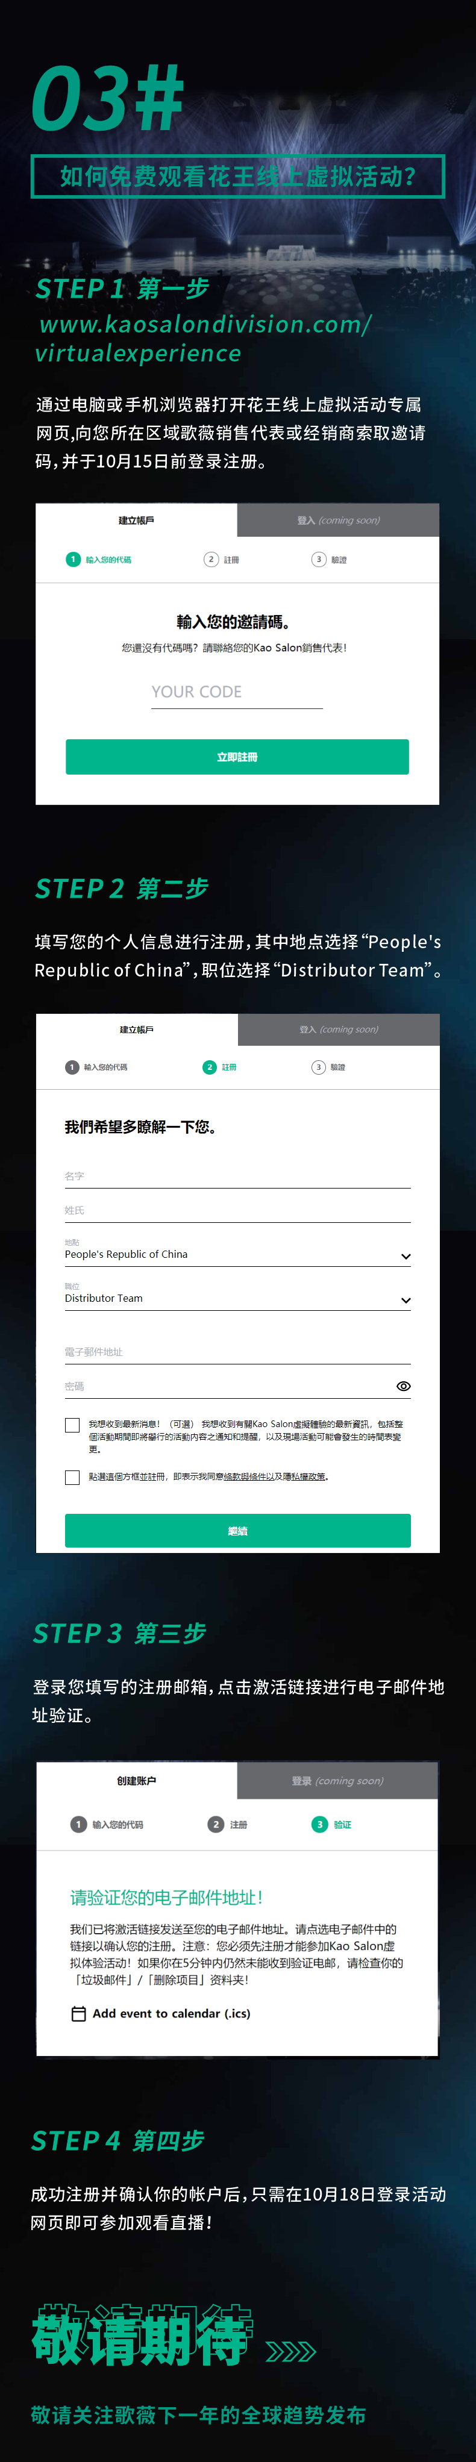The width and height of the screenshot is (476, 2462).
Task: Click the www.kaosalondivision.com/virtualexperience URL
Action: pos(204,339)
